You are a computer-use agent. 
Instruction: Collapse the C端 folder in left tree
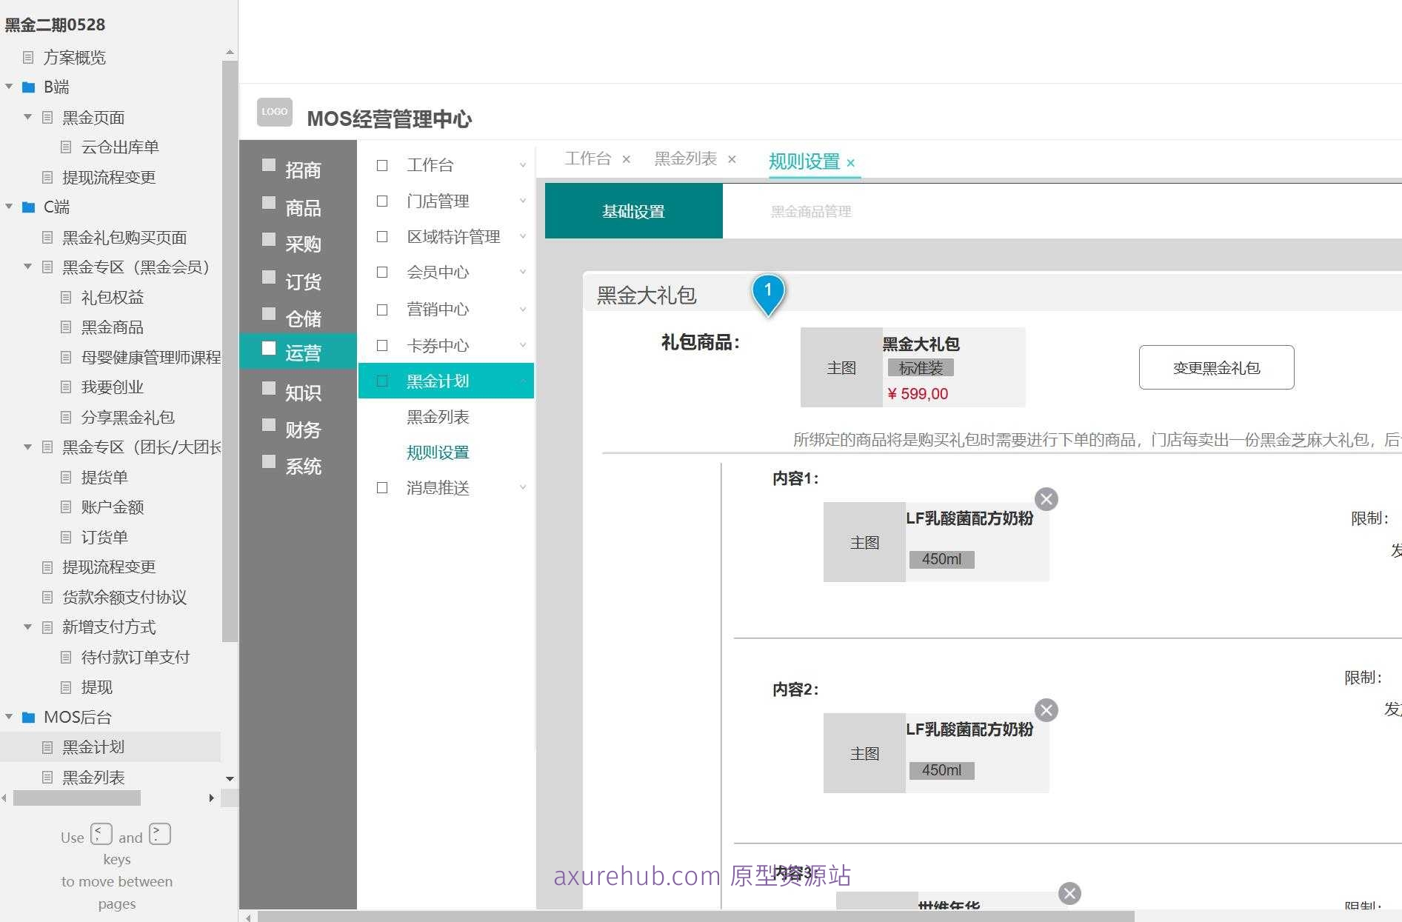point(9,207)
